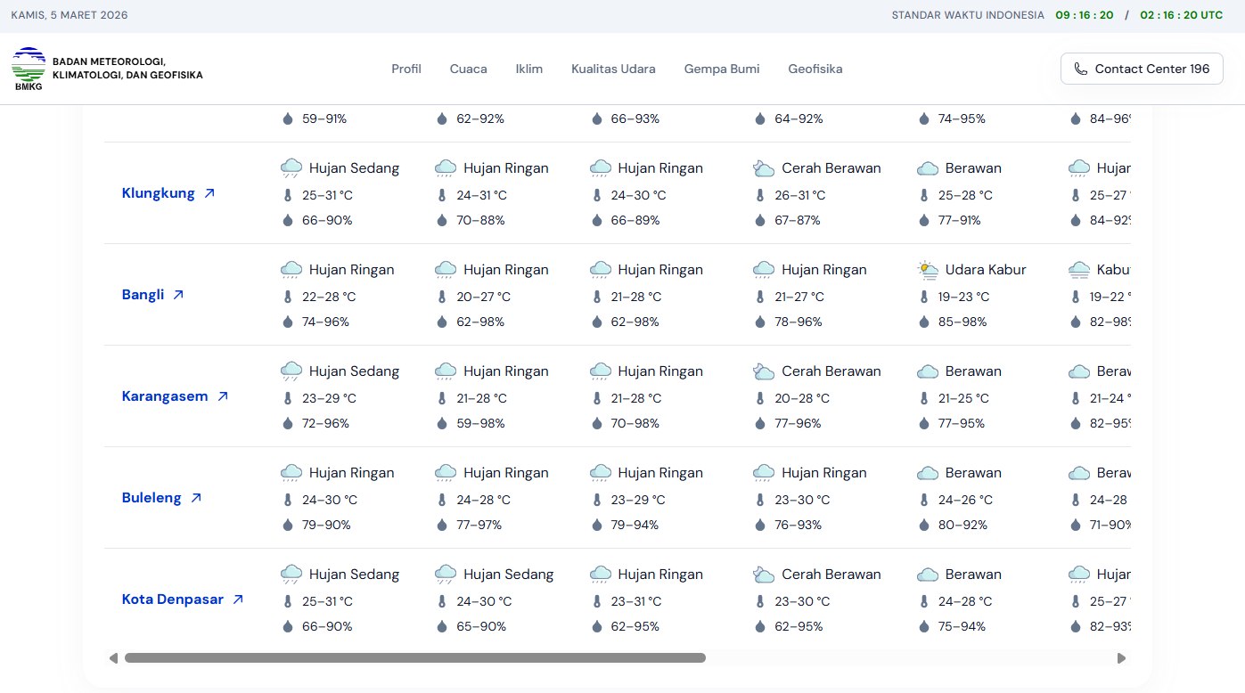Image resolution: width=1245 pixels, height=693 pixels.
Task: Click the horizontal scrollbar left arrow
Action: [113, 658]
